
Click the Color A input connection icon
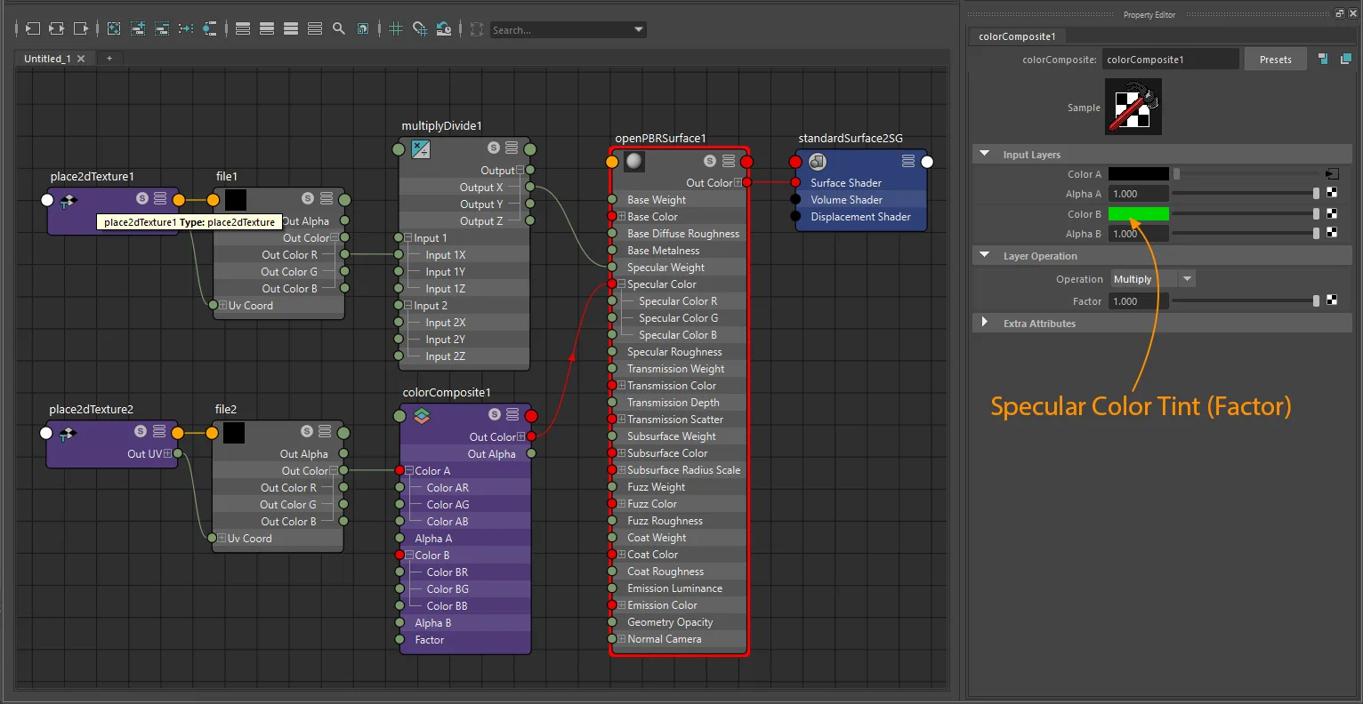(x=1332, y=174)
